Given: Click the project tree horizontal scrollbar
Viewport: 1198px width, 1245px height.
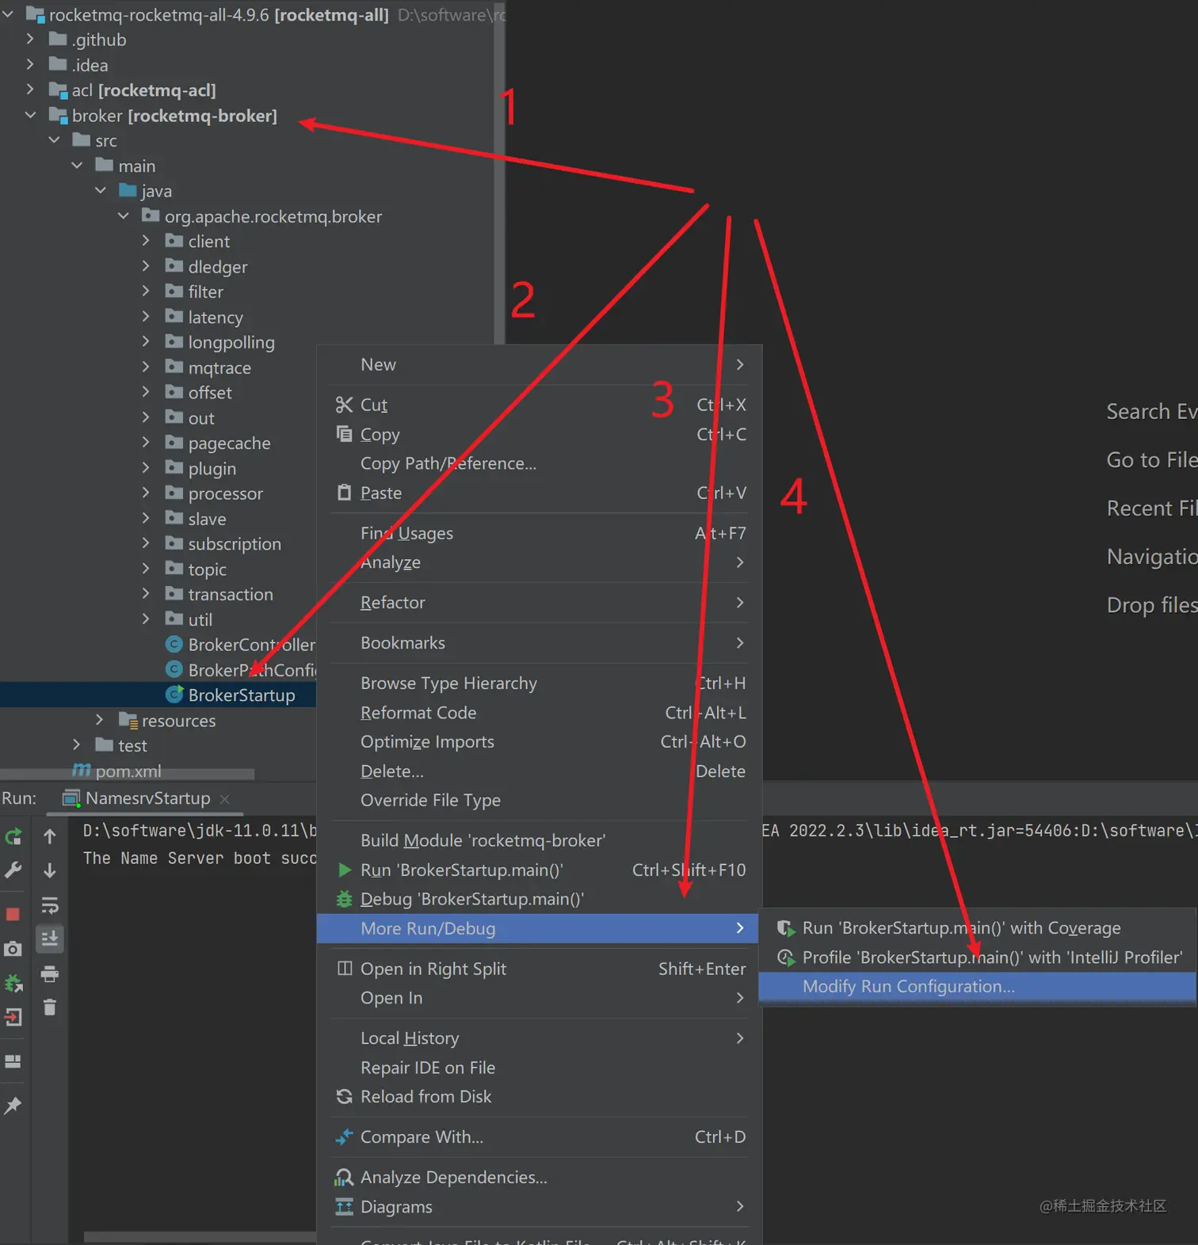Looking at the screenshot, I should [127, 774].
